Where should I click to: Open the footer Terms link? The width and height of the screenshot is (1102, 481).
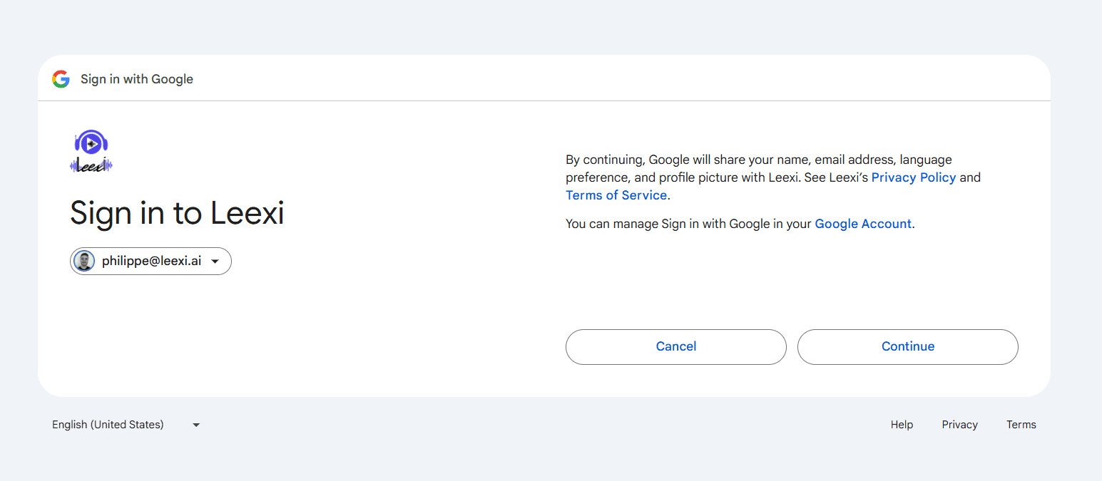[x=1021, y=425]
